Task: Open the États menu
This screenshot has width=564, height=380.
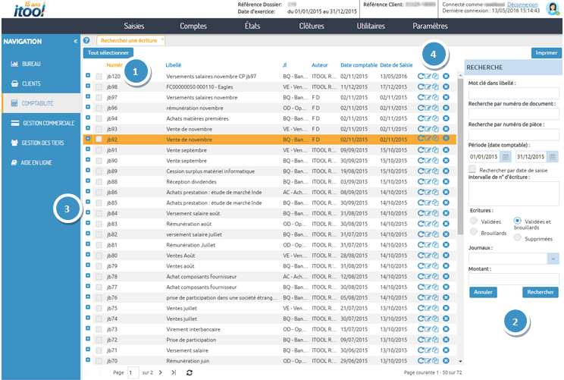Action: (x=252, y=26)
